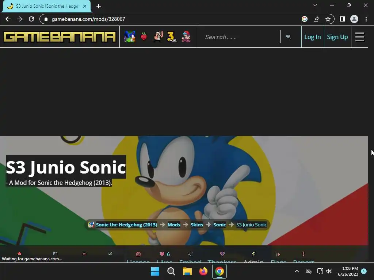Open the Sonic game icon in header

coord(130,37)
